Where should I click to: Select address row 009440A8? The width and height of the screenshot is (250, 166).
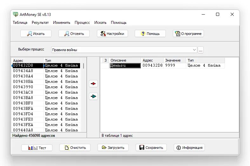point(46,130)
